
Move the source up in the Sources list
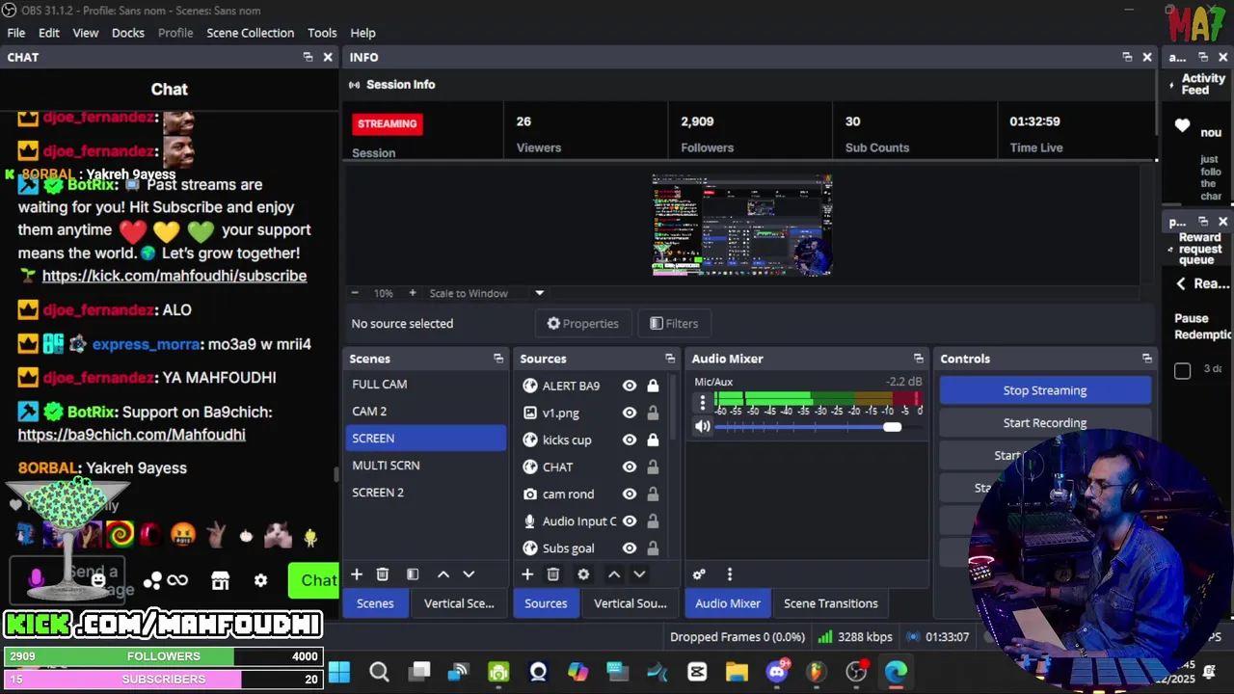pyautogui.click(x=614, y=574)
